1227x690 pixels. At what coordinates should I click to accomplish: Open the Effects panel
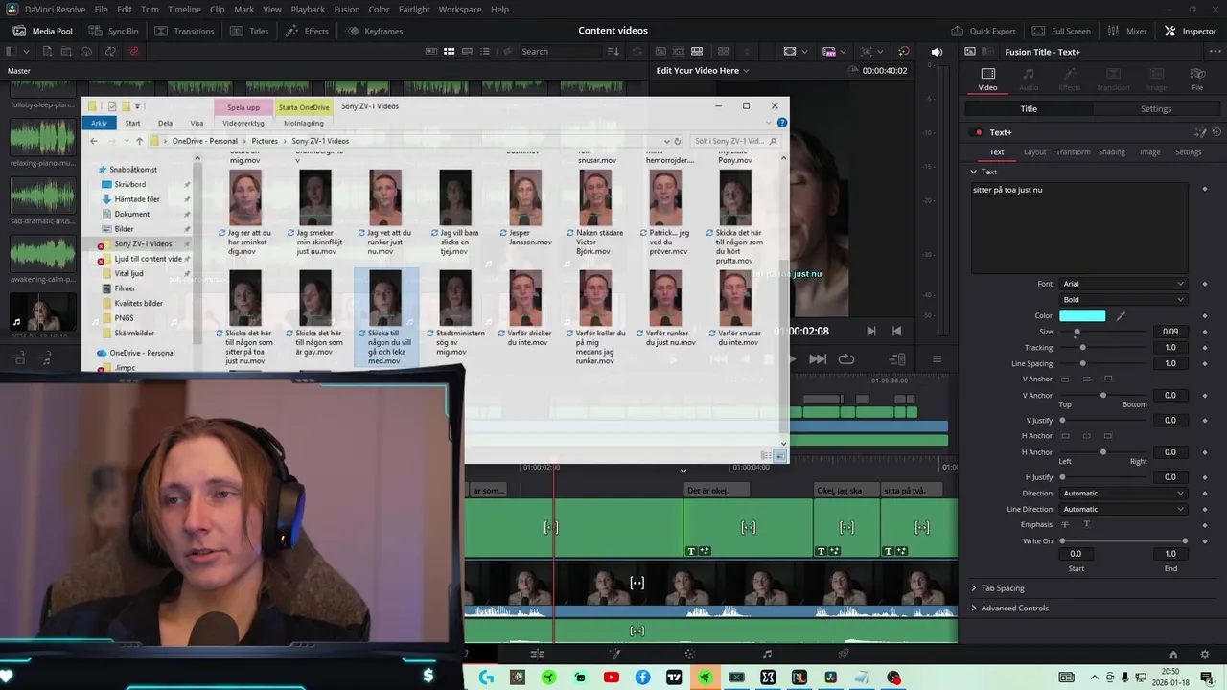coord(307,31)
